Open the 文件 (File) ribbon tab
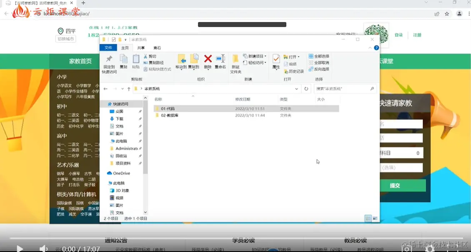This screenshot has height=252, width=471. 108,48
